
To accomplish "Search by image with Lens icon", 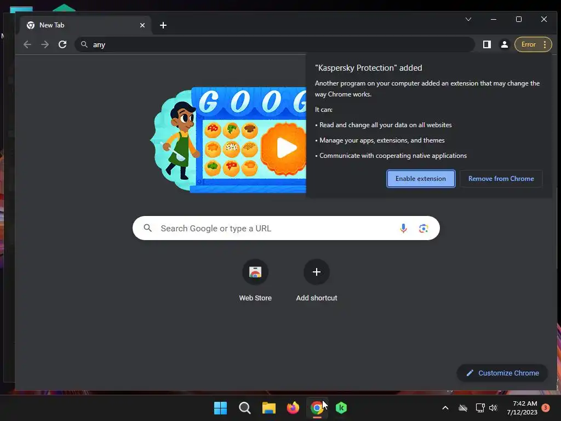I will click(x=423, y=228).
